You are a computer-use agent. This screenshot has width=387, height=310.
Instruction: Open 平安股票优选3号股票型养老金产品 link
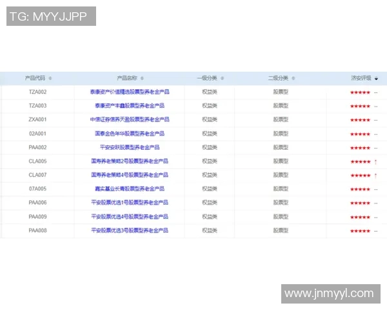click(x=130, y=231)
